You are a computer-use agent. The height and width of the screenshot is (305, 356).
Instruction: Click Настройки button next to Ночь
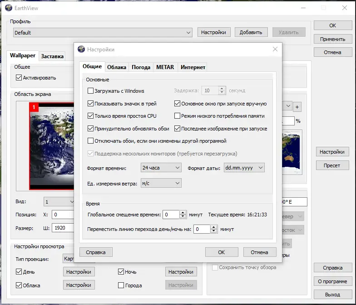[x=181, y=272]
